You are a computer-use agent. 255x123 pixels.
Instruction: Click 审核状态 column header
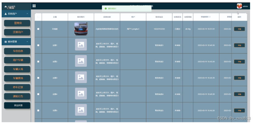[177, 17]
